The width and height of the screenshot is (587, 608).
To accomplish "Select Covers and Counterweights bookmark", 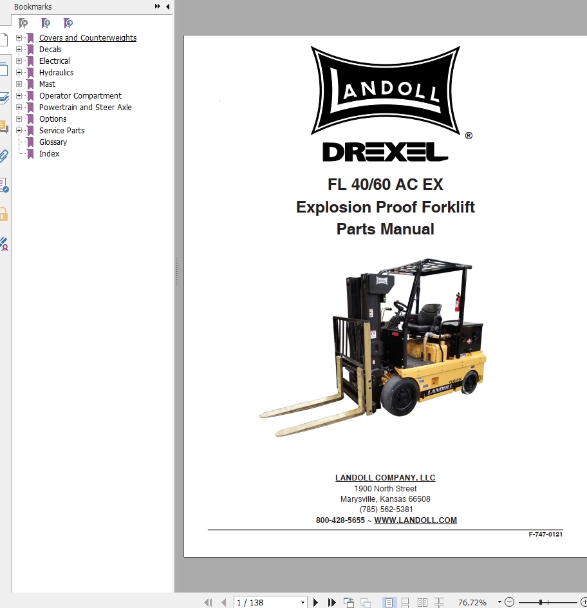I will tap(88, 37).
